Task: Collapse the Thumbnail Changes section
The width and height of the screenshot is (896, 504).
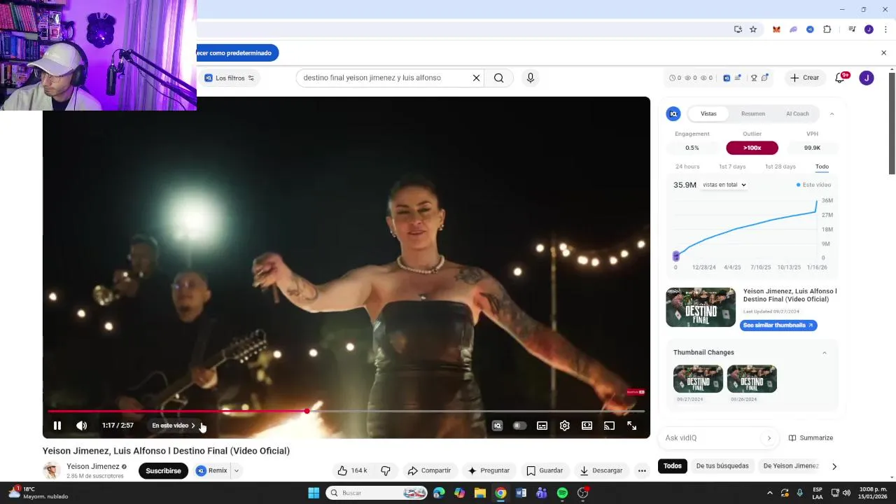Action: [x=824, y=353]
